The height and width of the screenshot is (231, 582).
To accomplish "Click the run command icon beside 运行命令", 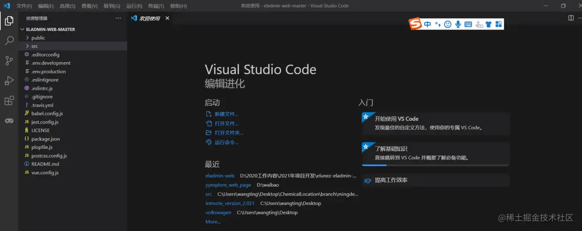I will 209,142.
